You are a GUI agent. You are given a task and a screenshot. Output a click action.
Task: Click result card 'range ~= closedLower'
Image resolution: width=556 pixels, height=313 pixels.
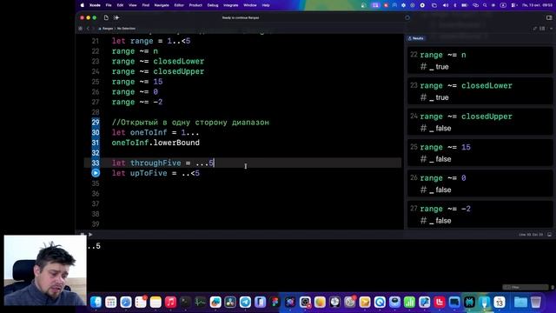pos(480,91)
